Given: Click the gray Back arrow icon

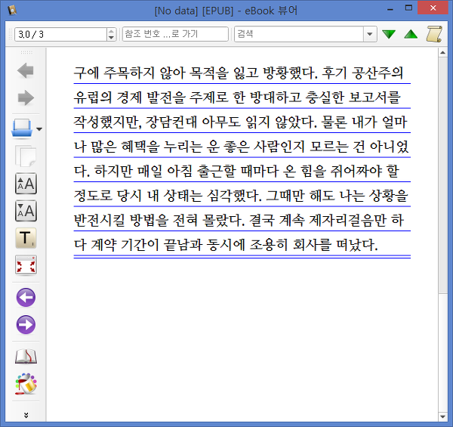Looking at the screenshot, I should (x=26, y=71).
